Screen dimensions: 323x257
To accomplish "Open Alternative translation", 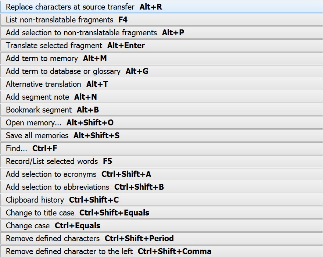I will (x=57, y=84).
